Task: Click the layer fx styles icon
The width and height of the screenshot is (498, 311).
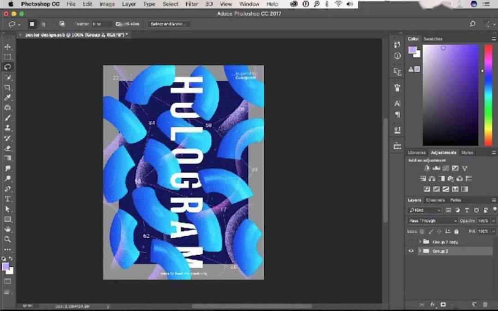Action: click(x=433, y=305)
